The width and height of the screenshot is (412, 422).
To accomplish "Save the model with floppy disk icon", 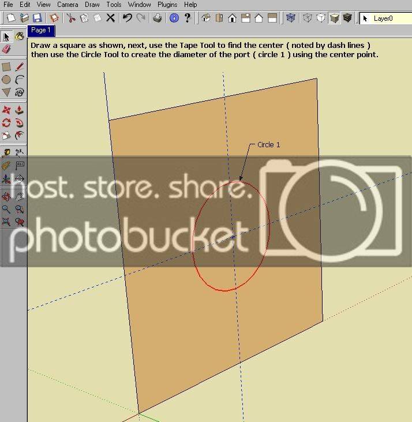I will point(38,18).
